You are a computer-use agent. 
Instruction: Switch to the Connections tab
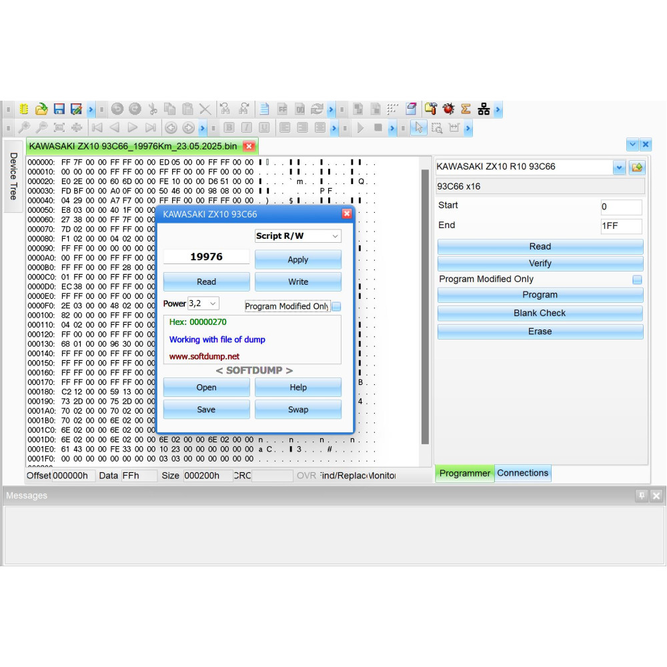click(523, 473)
